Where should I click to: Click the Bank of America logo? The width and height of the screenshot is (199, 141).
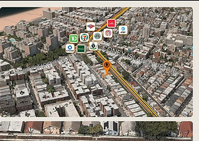(x=91, y=26)
